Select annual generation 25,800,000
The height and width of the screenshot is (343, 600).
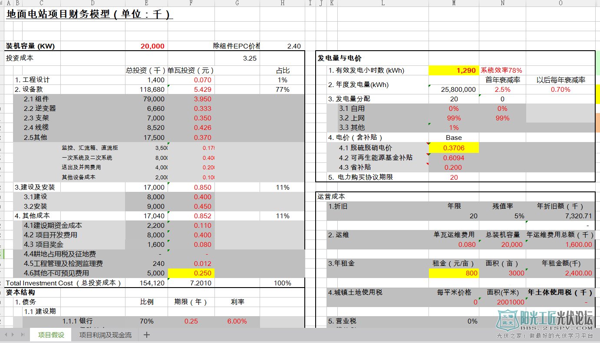click(458, 89)
